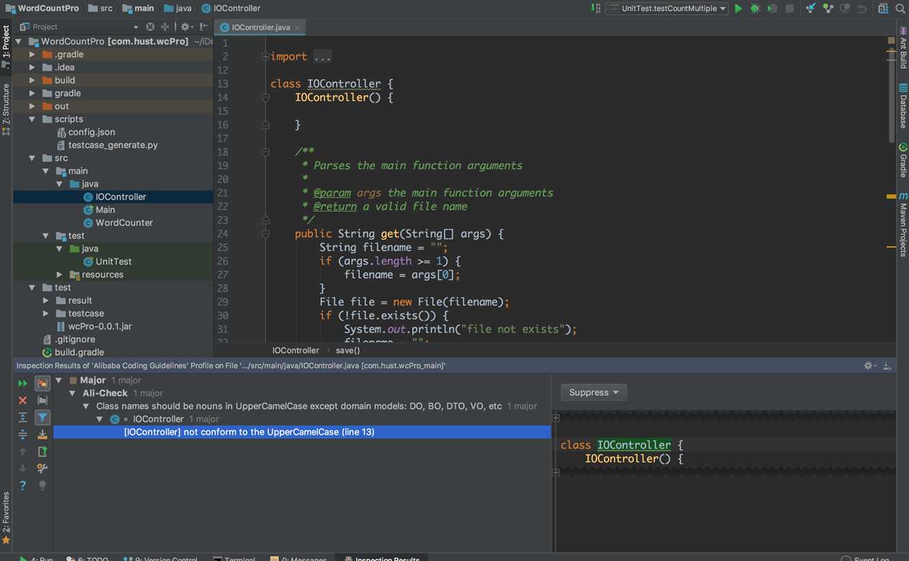Edit inspection settings wrench icon
This screenshot has height=561, width=909.
pos(42,468)
